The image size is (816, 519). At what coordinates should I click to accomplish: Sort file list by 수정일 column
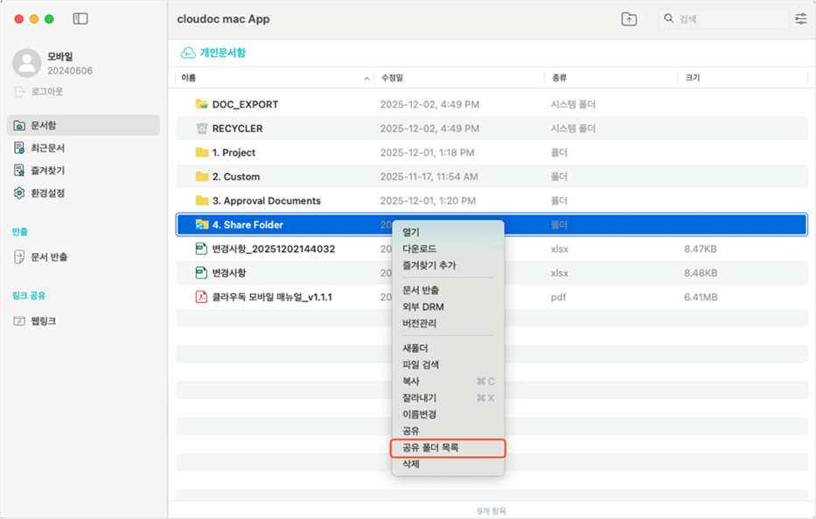point(392,78)
